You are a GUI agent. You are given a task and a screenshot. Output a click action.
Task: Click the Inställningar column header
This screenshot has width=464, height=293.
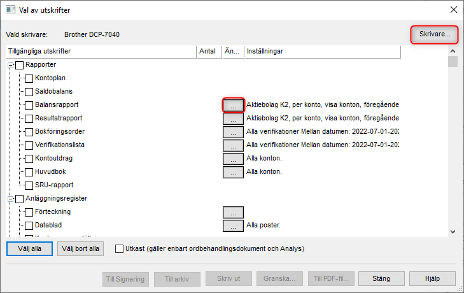coord(323,52)
